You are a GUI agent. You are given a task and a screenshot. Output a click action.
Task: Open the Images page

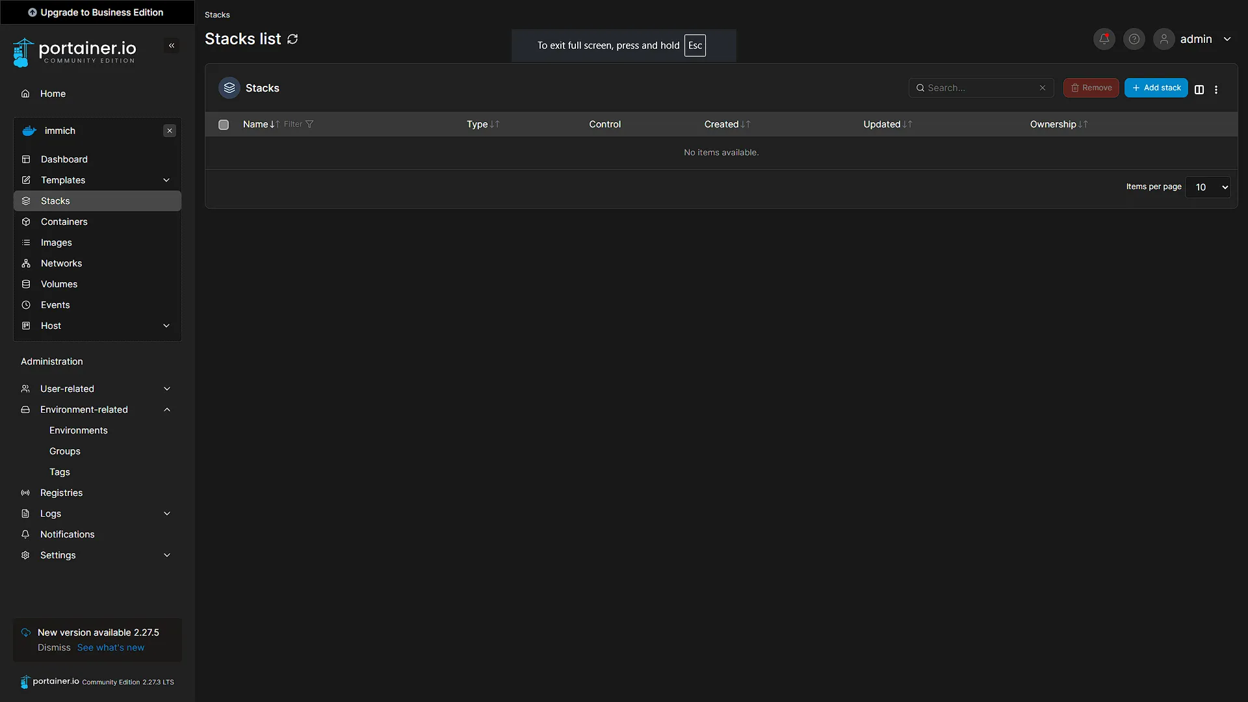[97, 242]
